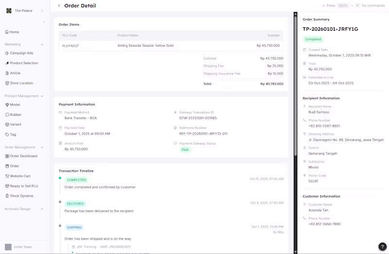Click customer name Amanda Tan
This screenshot has width=389, height=254.
318,210
